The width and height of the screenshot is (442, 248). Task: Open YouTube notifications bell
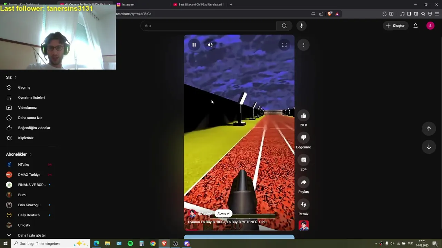tap(415, 26)
